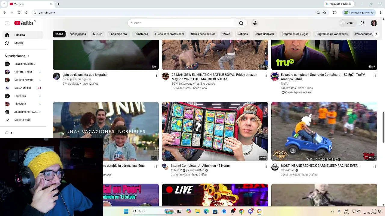Open options menu for Guerra de Containers video

[x=375, y=75]
